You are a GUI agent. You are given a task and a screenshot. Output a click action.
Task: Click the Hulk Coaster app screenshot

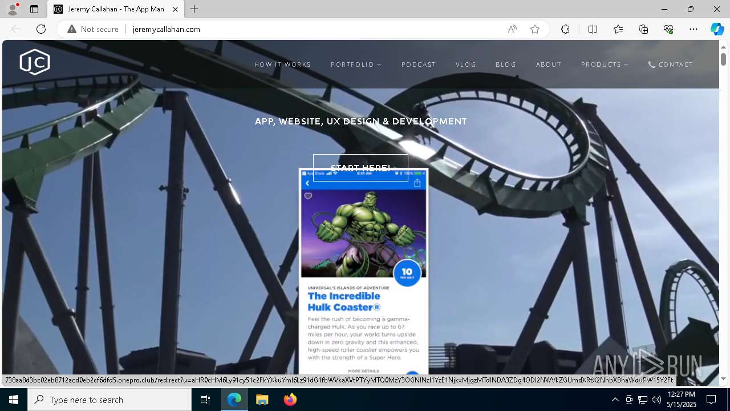tap(363, 272)
